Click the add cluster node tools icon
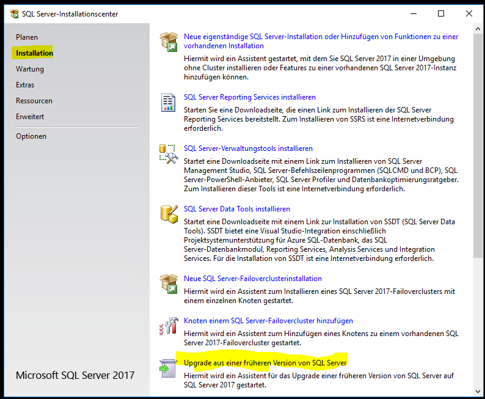 [x=169, y=326]
